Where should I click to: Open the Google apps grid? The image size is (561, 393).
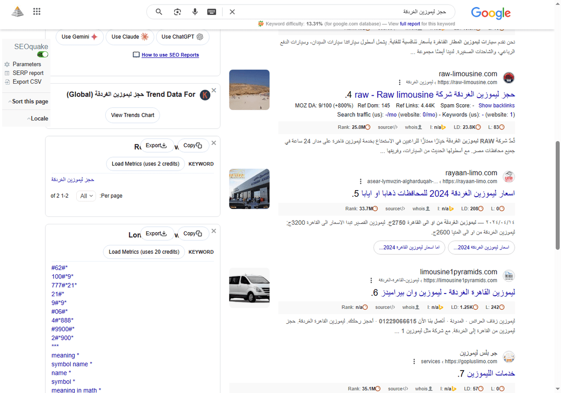click(x=36, y=11)
